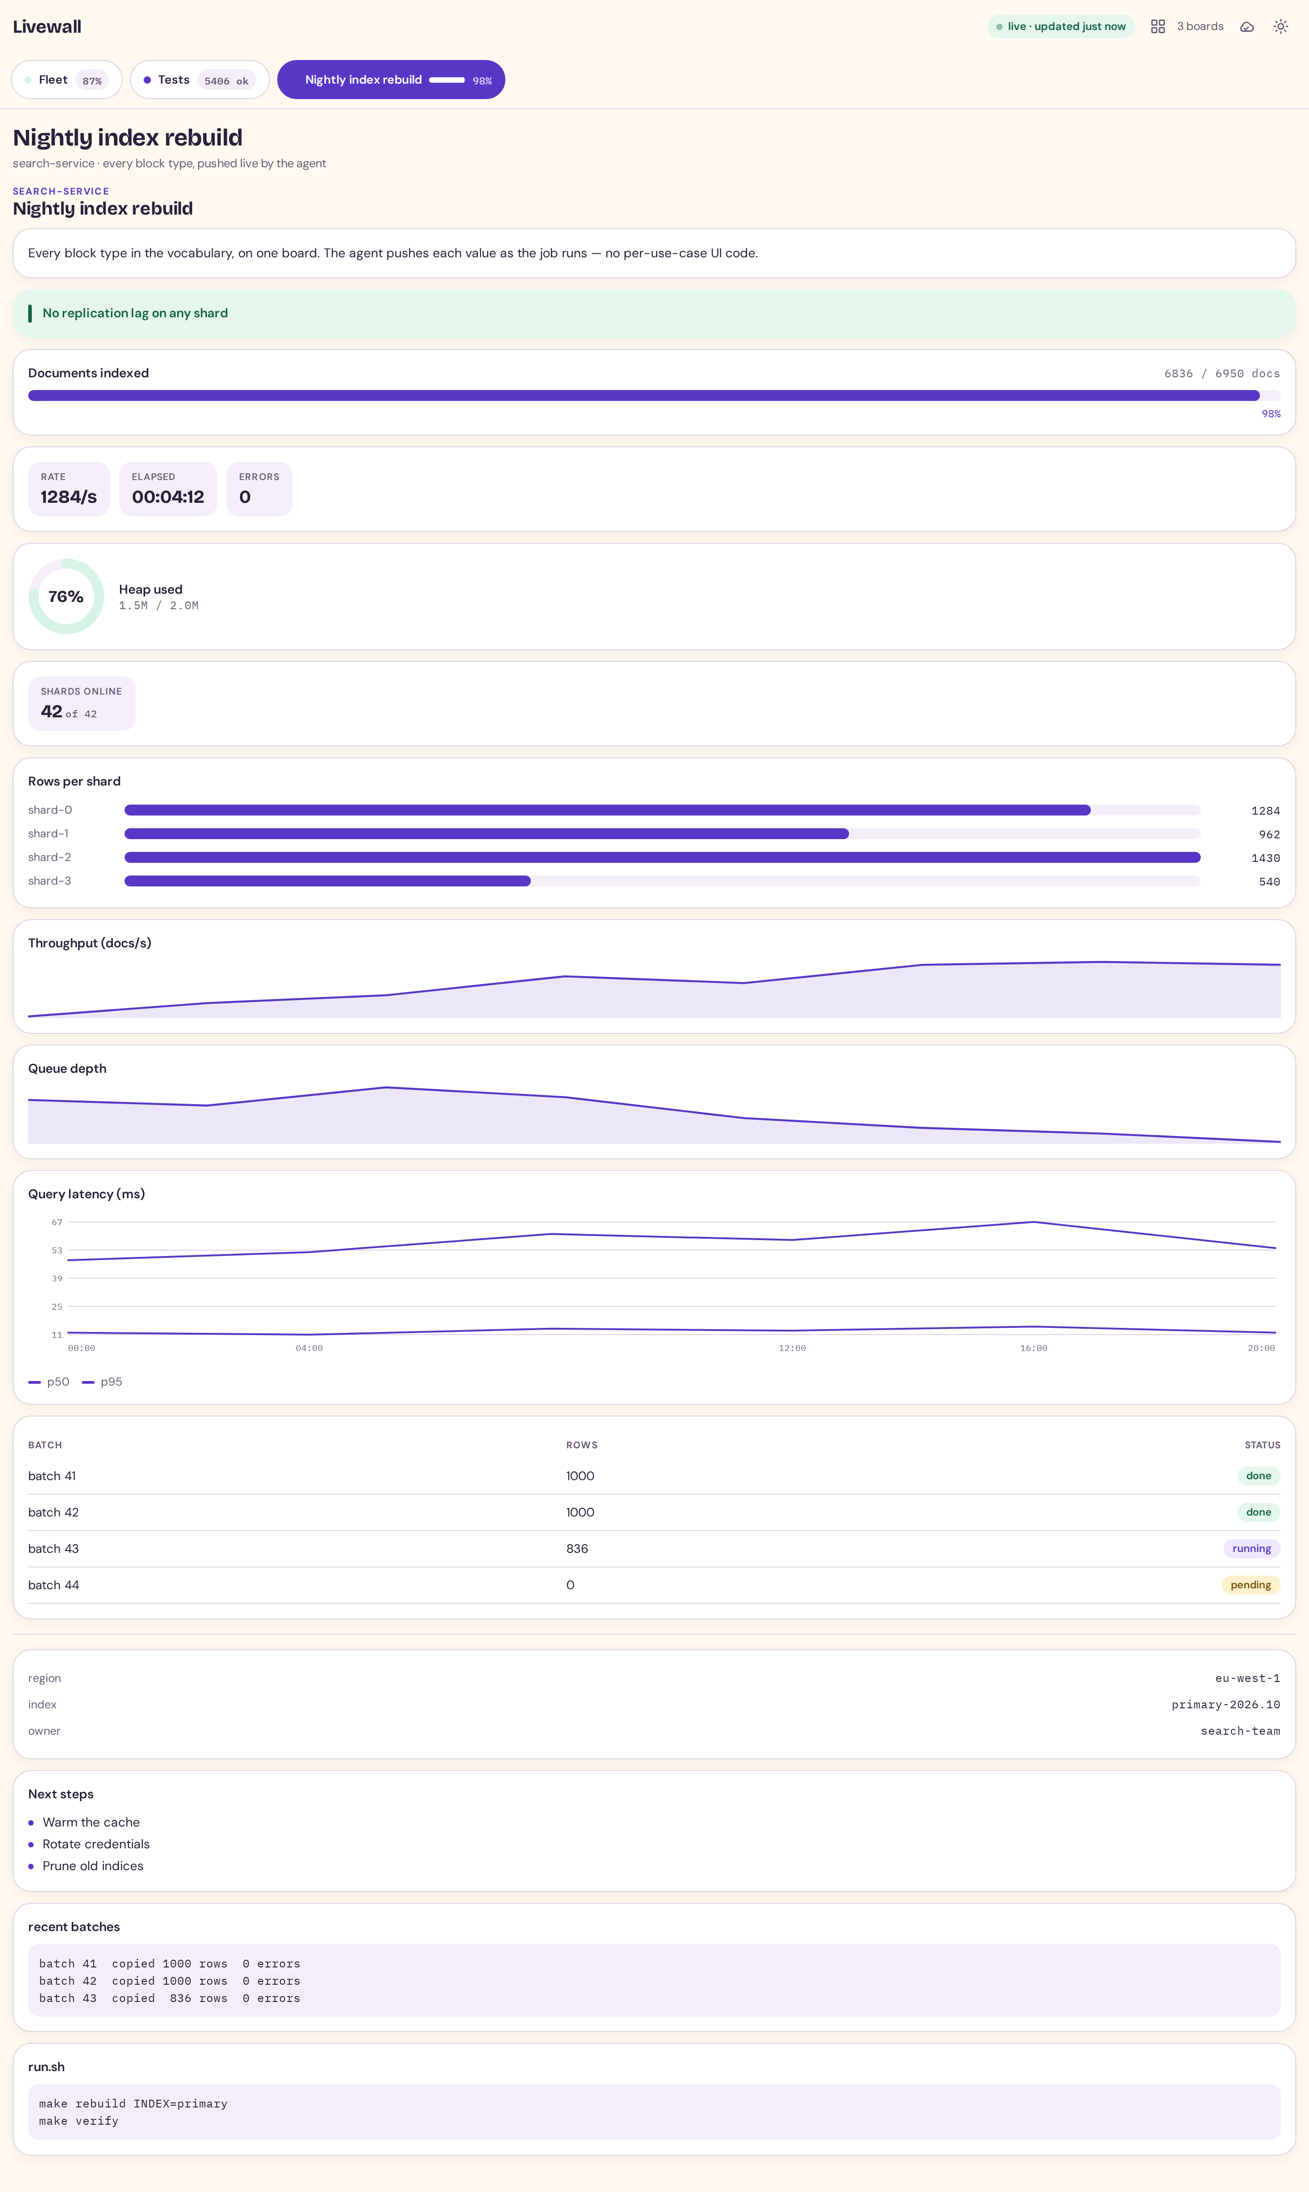The image size is (1309, 2192).
Task: Click the 836 rows cell in the batch table
Action: [x=577, y=1548]
